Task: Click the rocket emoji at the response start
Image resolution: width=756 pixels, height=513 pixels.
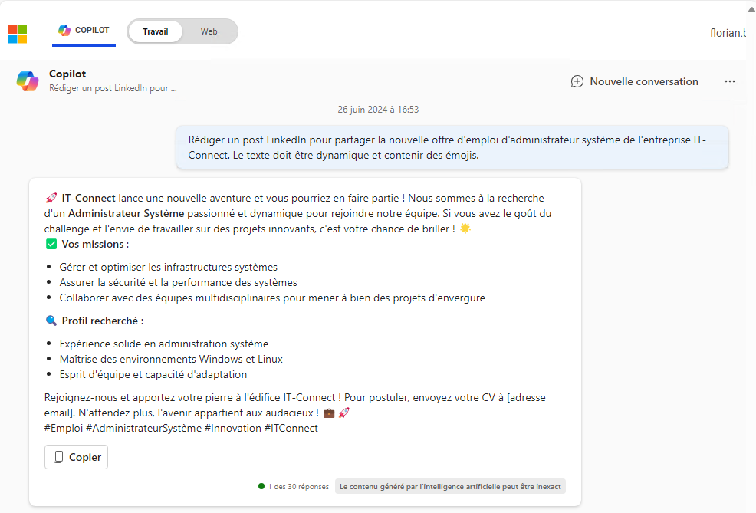Action: (x=51, y=196)
